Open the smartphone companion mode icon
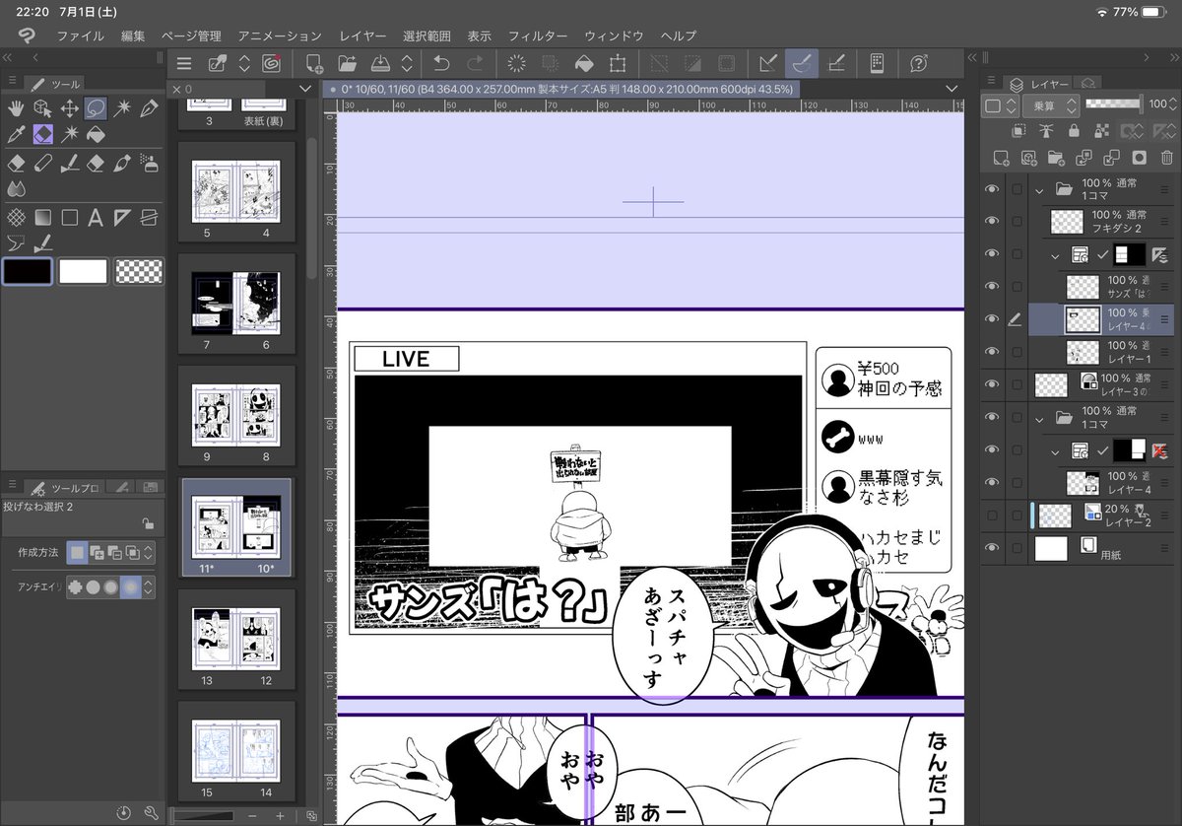Screen dimensions: 1182x826 pyautogui.click(x=877, y=64)
